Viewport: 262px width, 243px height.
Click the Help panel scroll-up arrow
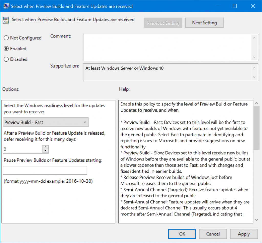pyautogui.click(x=257, y=103)
